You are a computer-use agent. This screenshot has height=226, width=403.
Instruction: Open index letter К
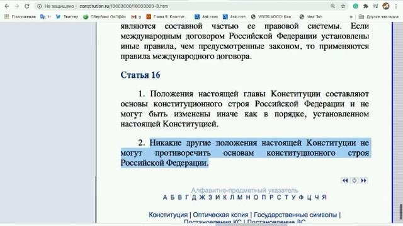[225, 197]
